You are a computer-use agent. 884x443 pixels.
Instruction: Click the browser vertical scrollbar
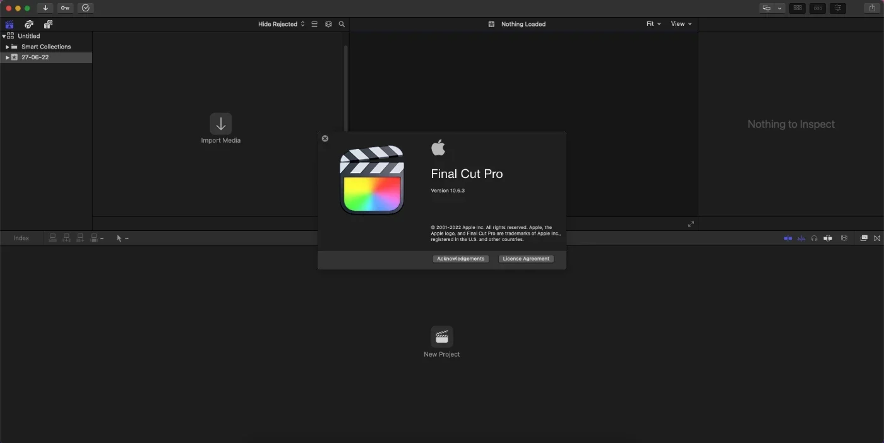coord(345,88)
